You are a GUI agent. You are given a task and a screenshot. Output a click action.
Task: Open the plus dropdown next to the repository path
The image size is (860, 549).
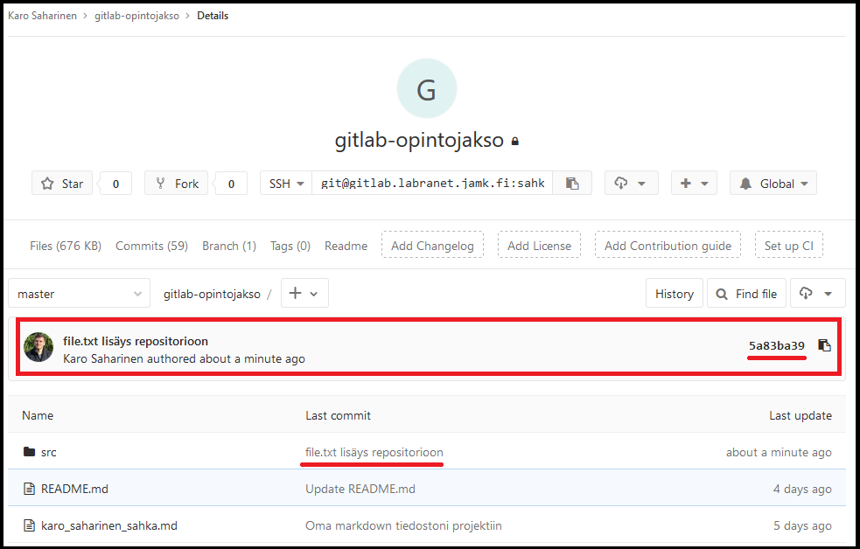(304, 294)
